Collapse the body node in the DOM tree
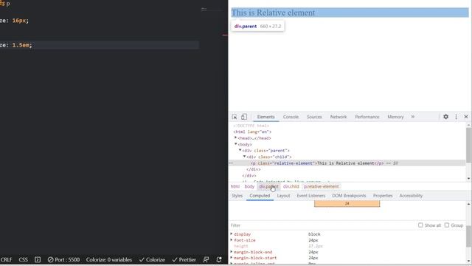Viewport: 472px width, 266px height. (236, 144)
